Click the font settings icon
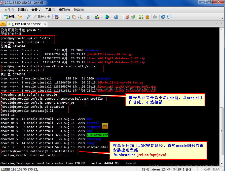 tap(116, 17)
